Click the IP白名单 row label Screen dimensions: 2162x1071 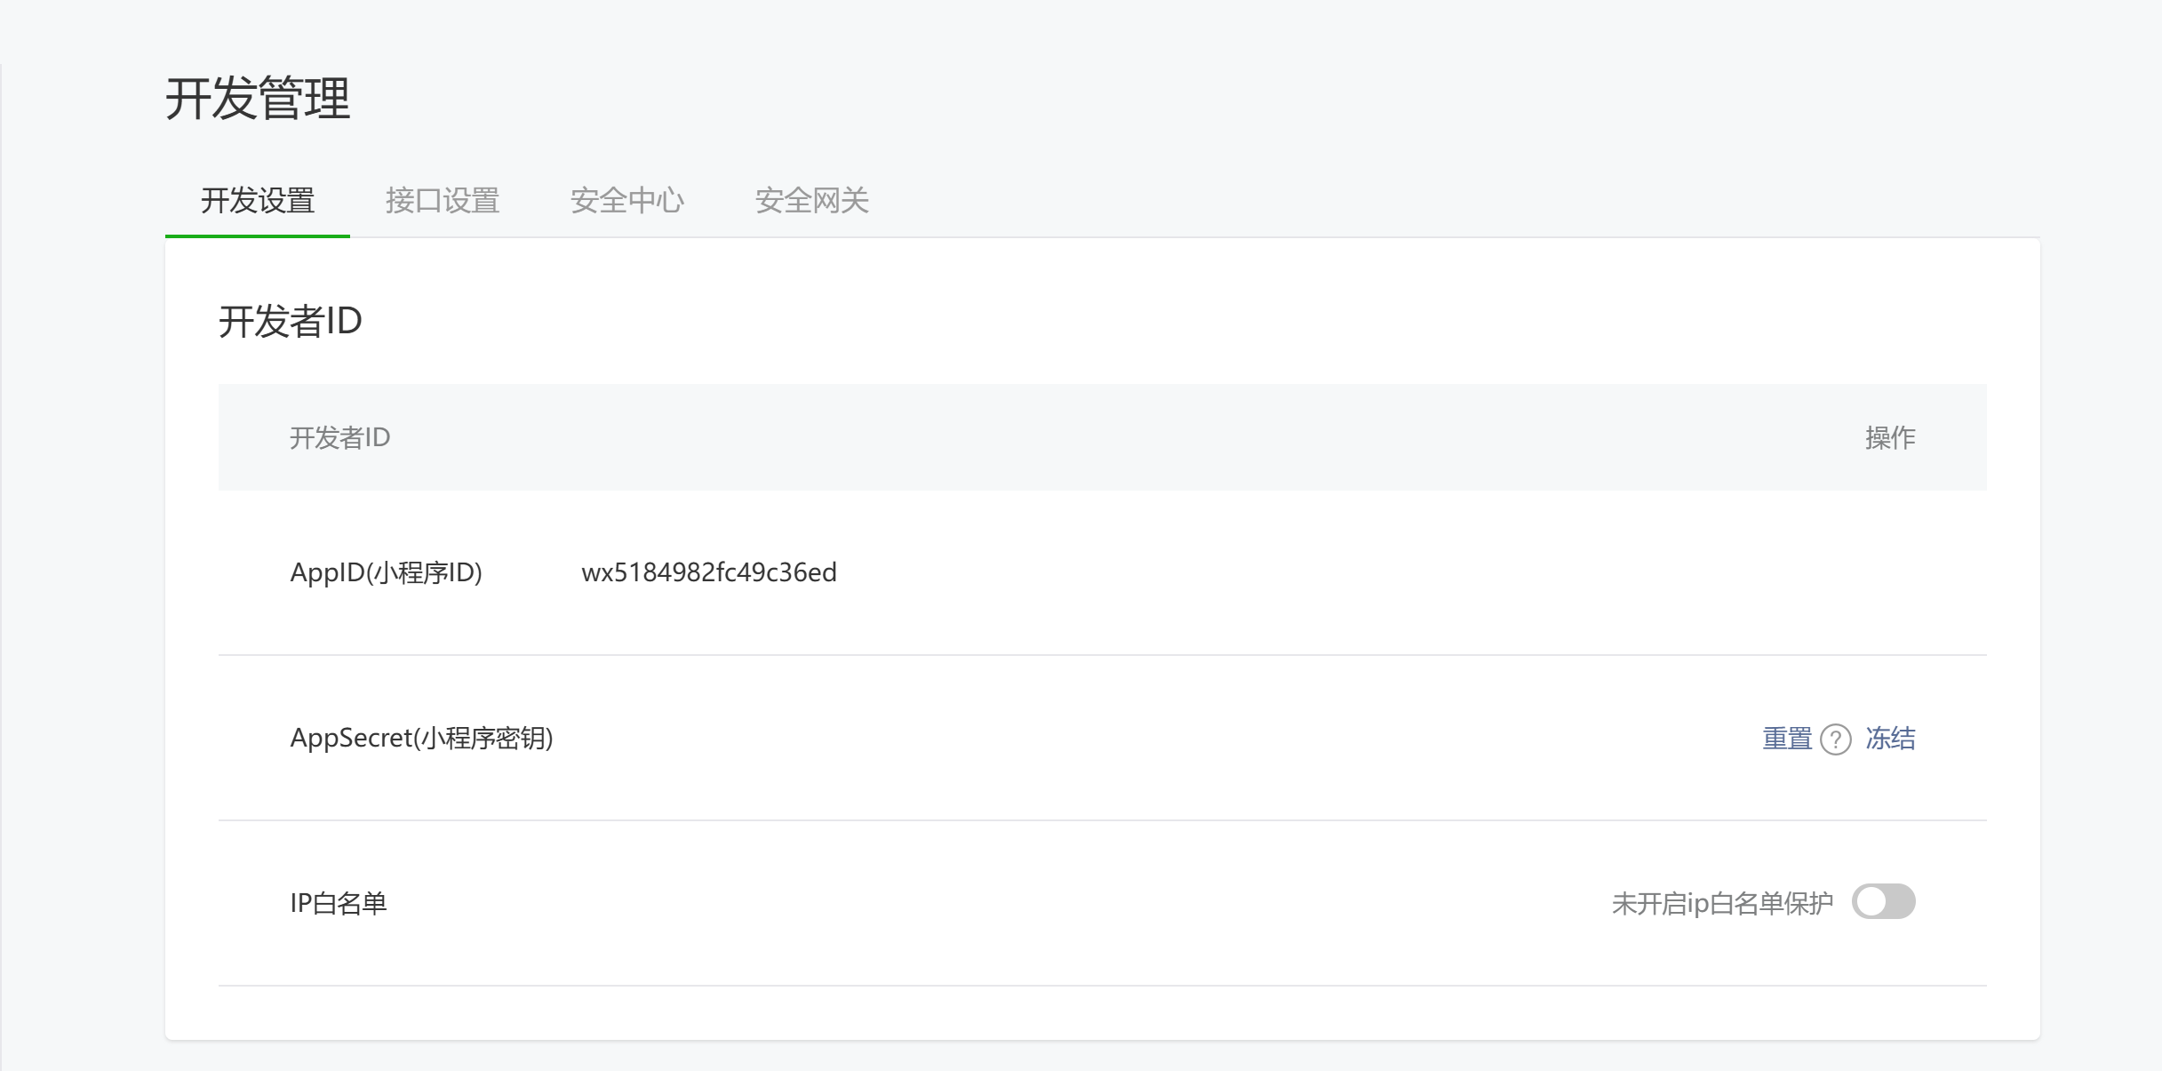[x=339, y=903]
